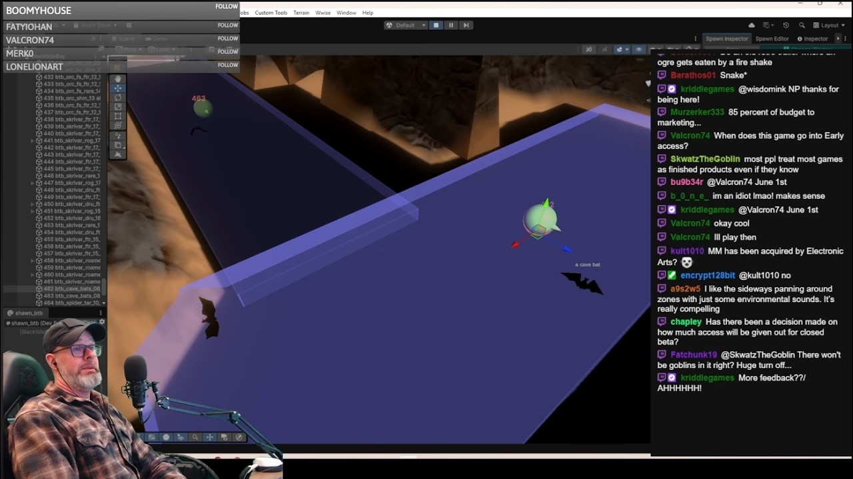Click the 'a cave bat' label
This screenshot has width=853, height=479.
(588, 265)
